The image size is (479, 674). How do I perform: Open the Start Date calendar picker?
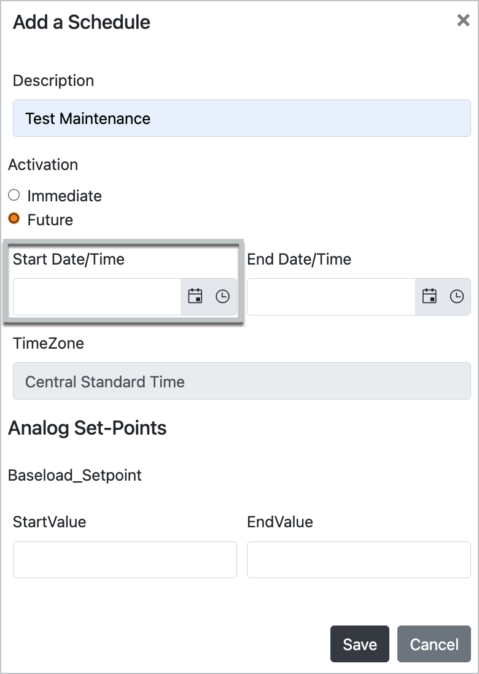pyautogui.click(x=195, y=296)
